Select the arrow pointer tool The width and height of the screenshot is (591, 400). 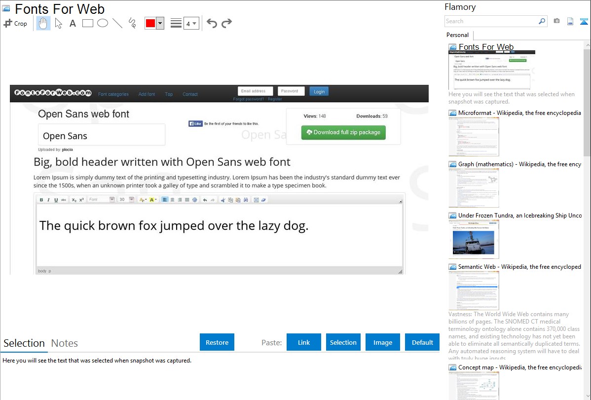coord(58,23)
